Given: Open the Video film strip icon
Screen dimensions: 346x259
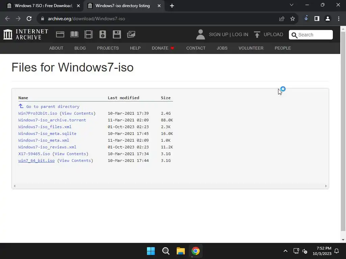Looking at the screenshot, I should [89, 34].
